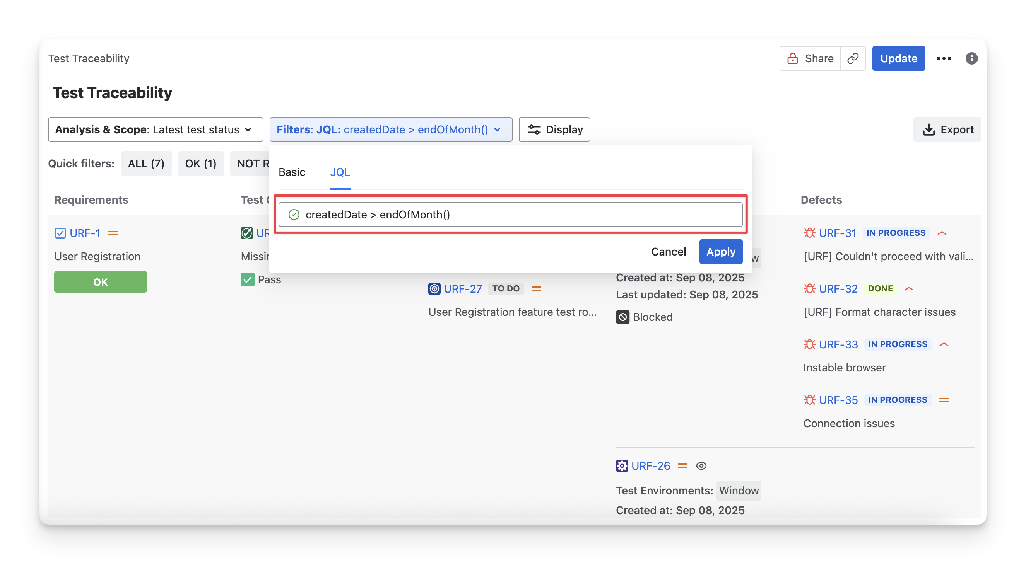Open the three-dot more options menu
1026x564 pixels.
[x=944, y=58]
